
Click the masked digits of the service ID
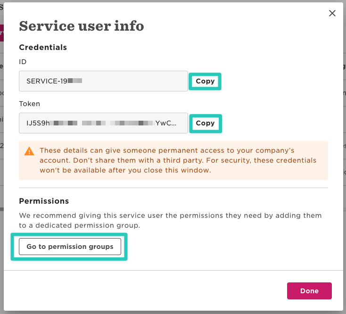(75, 81)
